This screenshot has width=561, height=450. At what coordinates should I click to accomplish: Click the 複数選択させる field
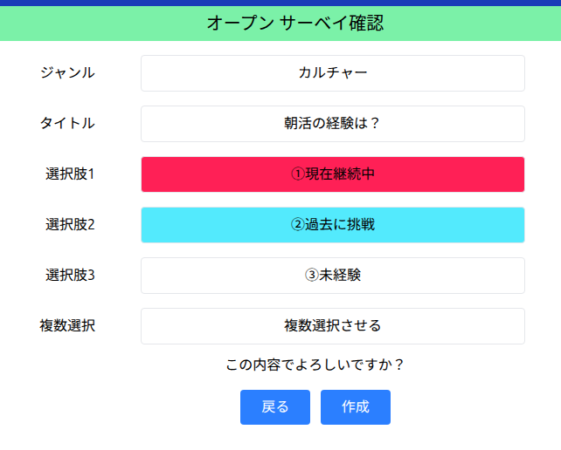point(332,326)
